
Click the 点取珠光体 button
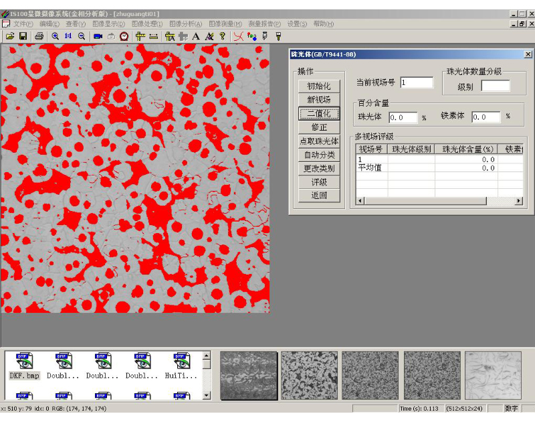(x=319, y=141)
